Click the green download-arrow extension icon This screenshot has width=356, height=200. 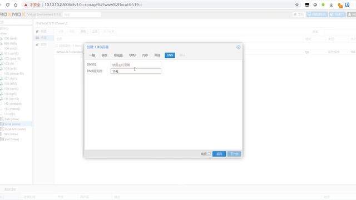(x=323, y=5)
